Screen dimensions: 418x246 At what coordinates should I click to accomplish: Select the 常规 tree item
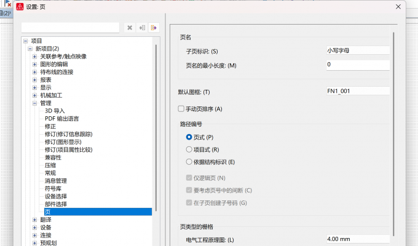click(50, 173)
